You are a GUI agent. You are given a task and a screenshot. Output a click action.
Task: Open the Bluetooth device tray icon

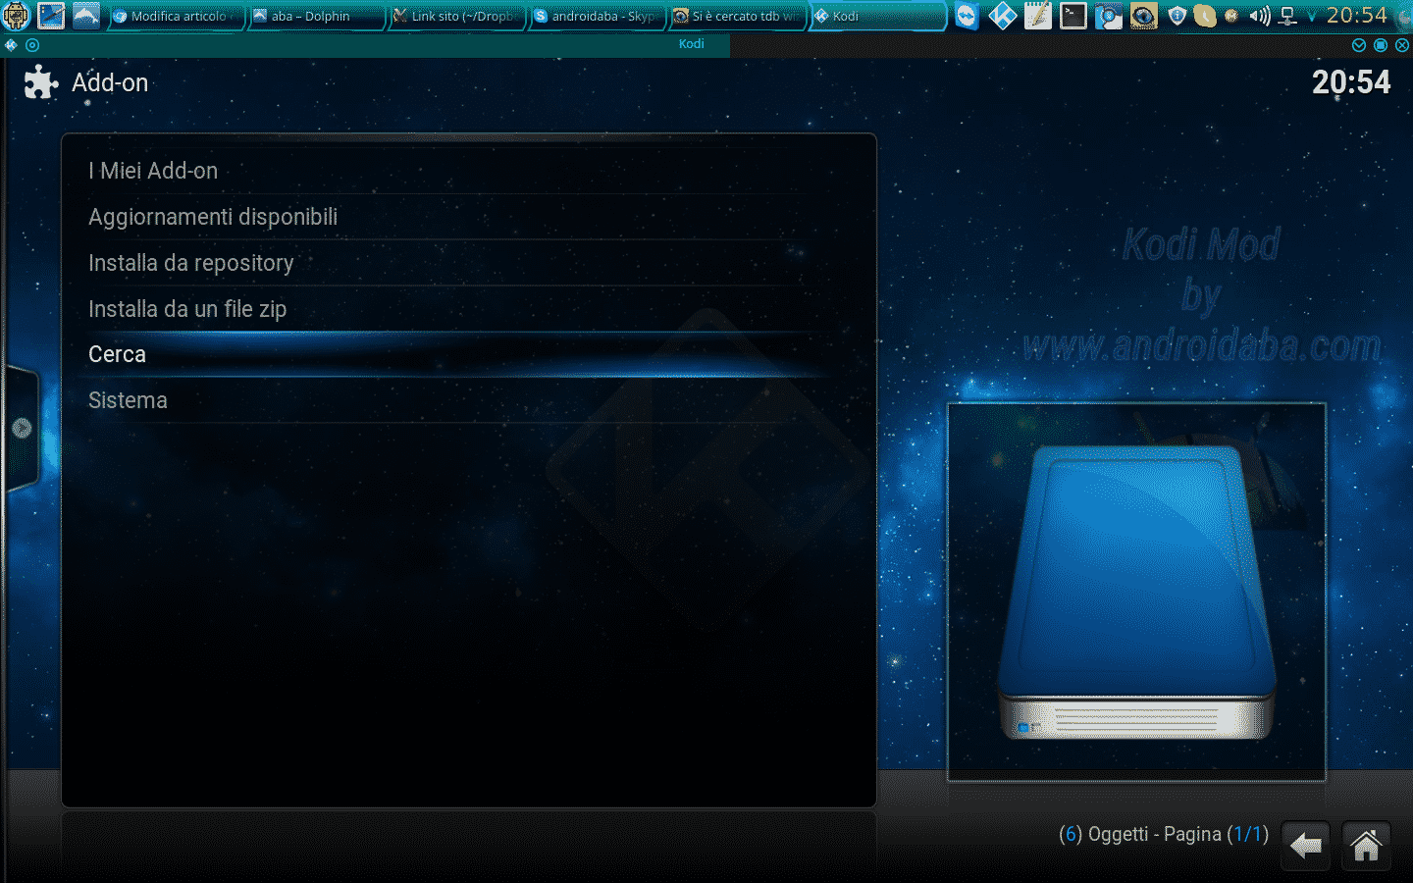pos(1108,16)
